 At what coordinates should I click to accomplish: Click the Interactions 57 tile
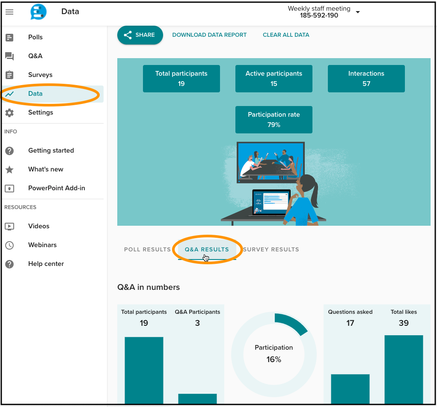(x=366, y=79)
